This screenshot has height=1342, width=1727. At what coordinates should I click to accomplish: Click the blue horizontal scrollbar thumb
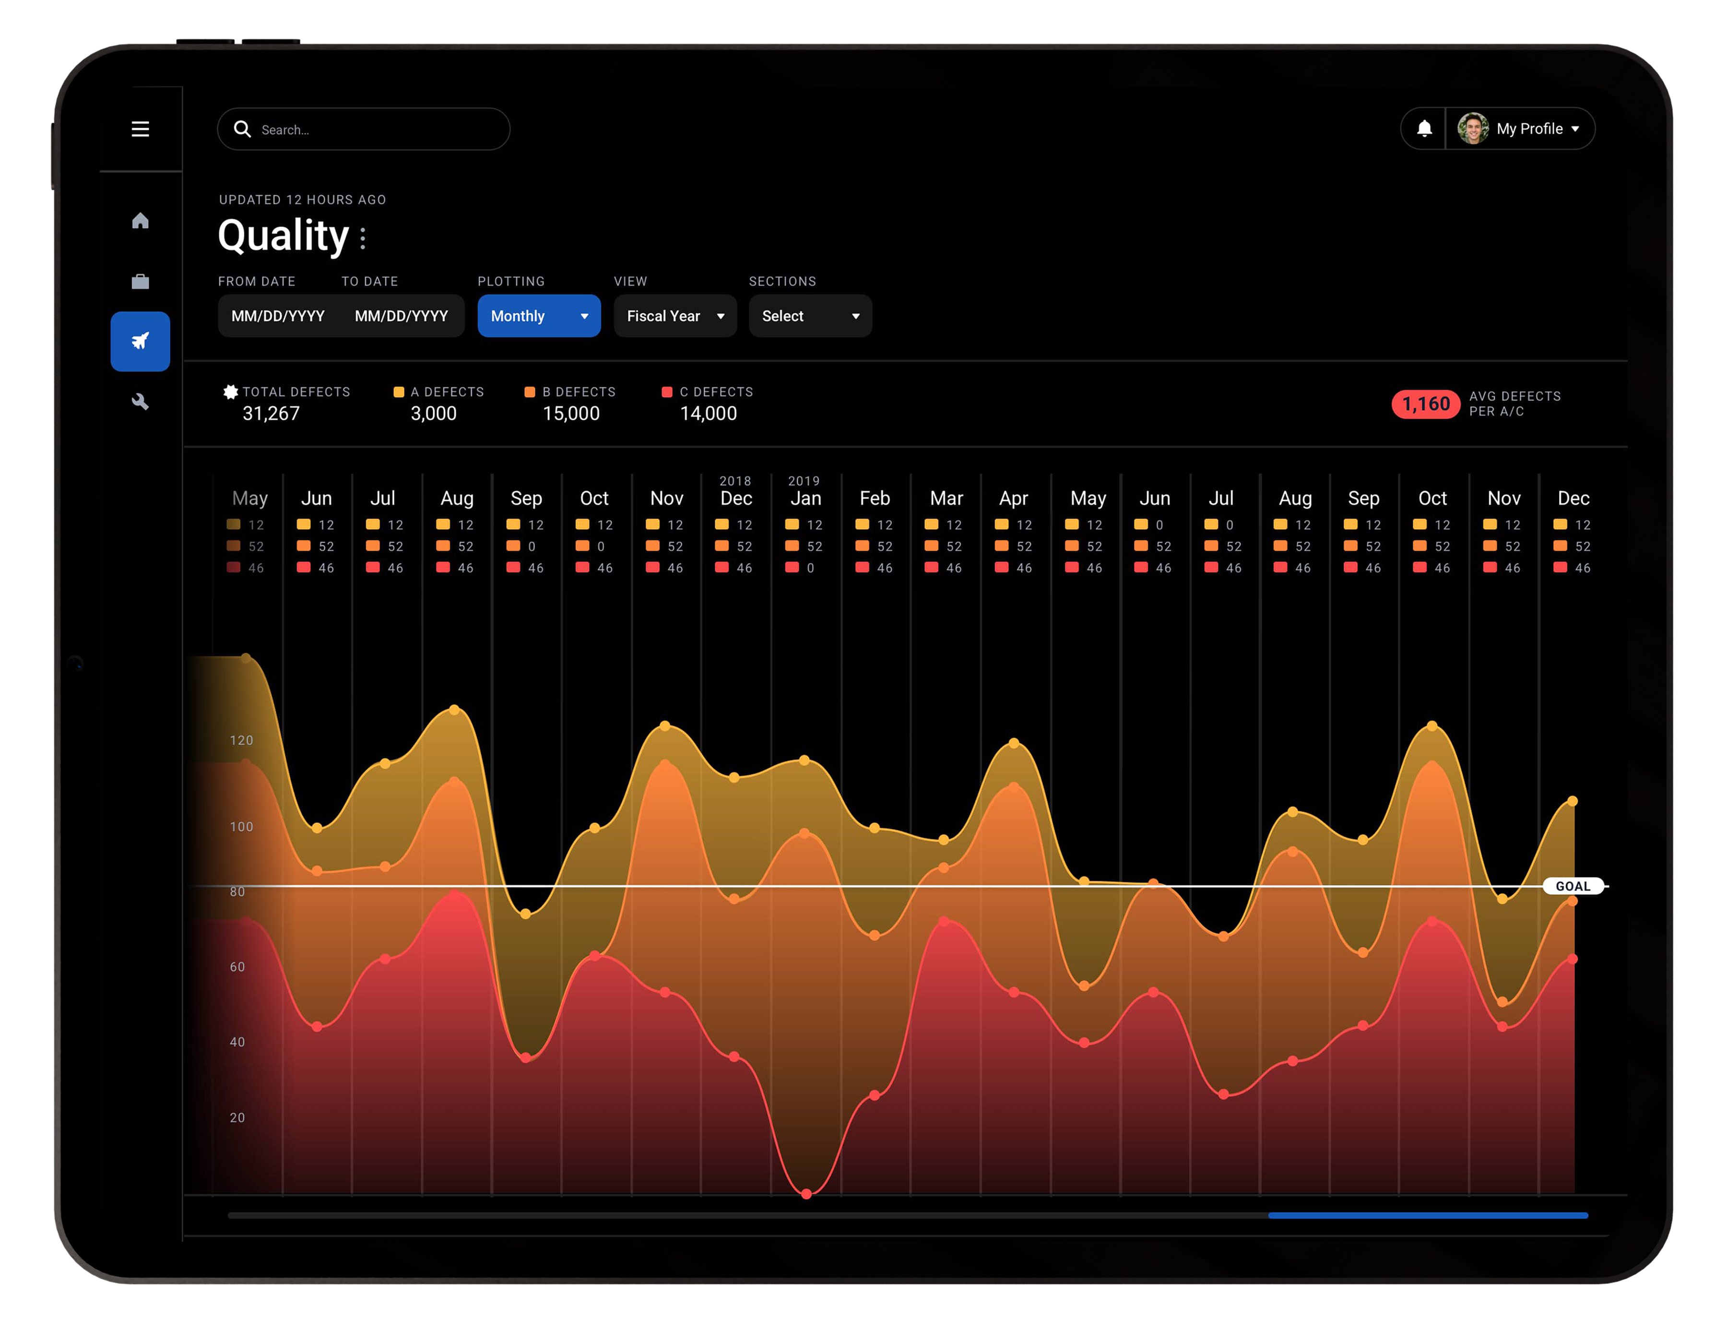point(1427,1215)
